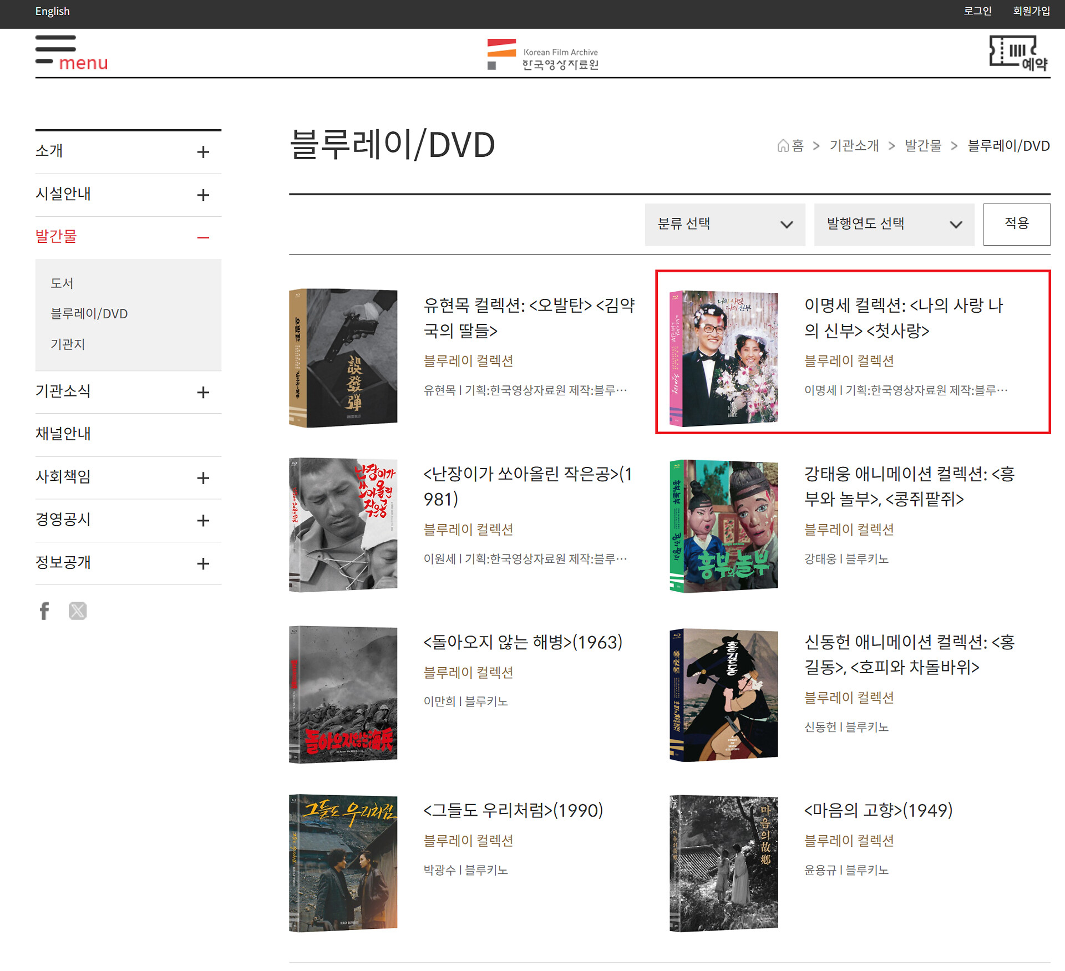Viewport: 1065px width, 971px height.
Task: Open the <마음의 고향>(1949) title
Action: (x=879, y=810)
